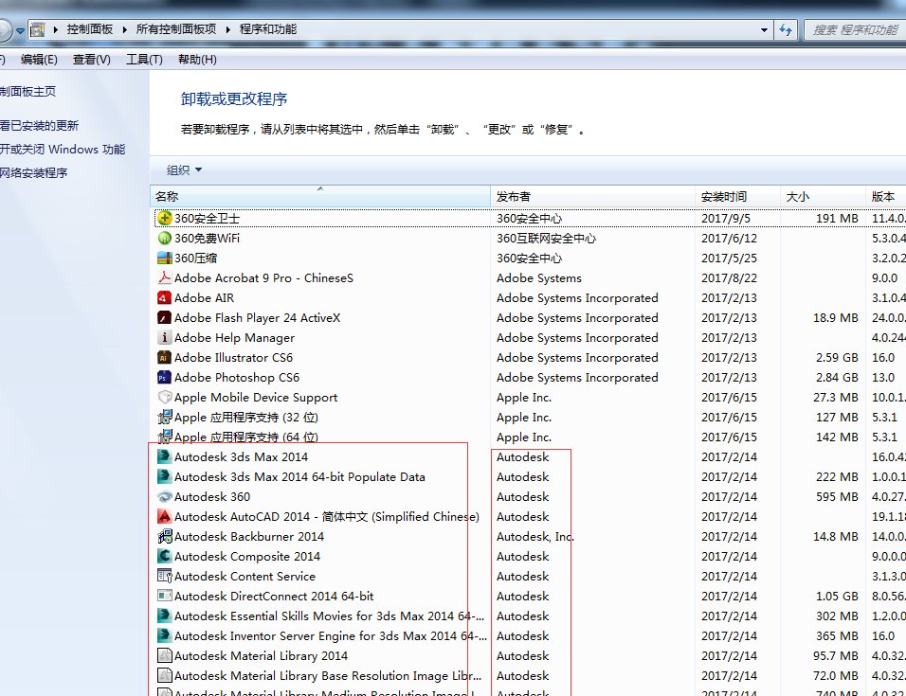This screenshot has width=906, height=696.
Task: Select the Autodesk 3ds Max 2014 icon
Action: pyautogui.click(x=163, y=456)
